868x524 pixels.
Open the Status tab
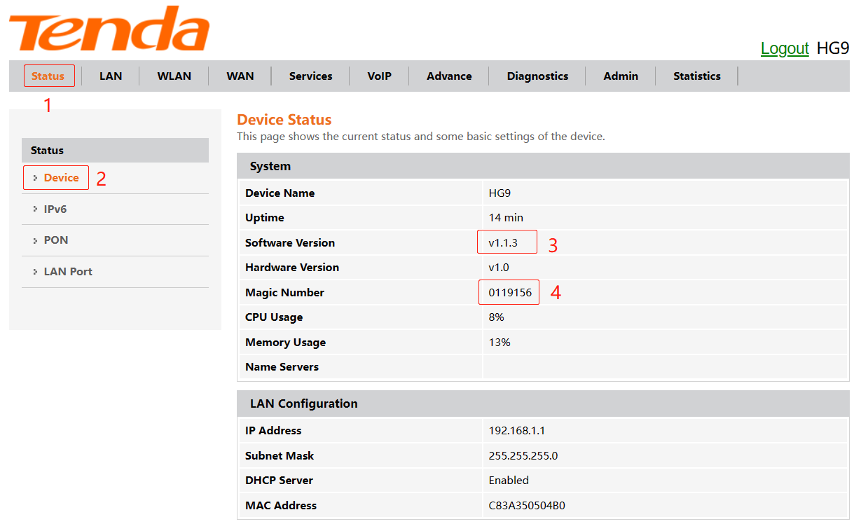48,76
